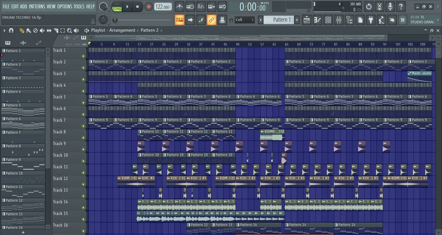This screenshot has width=442, height=235.
Task: Toggle the Overdub blend recording button
Action: [x=211, y=7]
